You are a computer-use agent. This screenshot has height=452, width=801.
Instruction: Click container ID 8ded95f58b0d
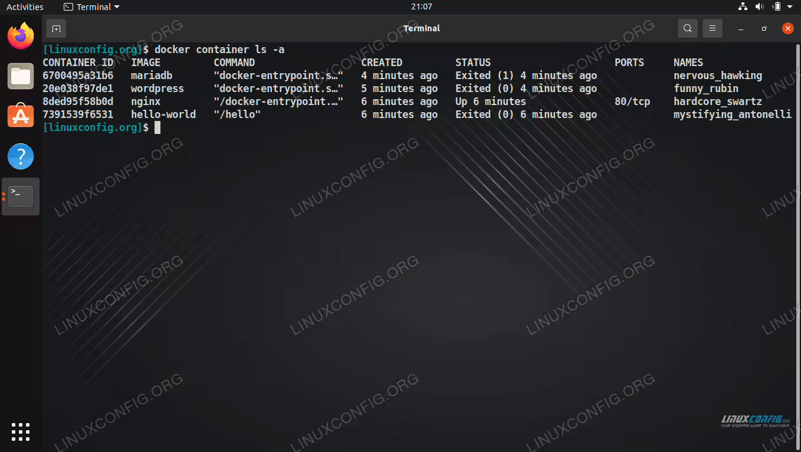[78, 101]
